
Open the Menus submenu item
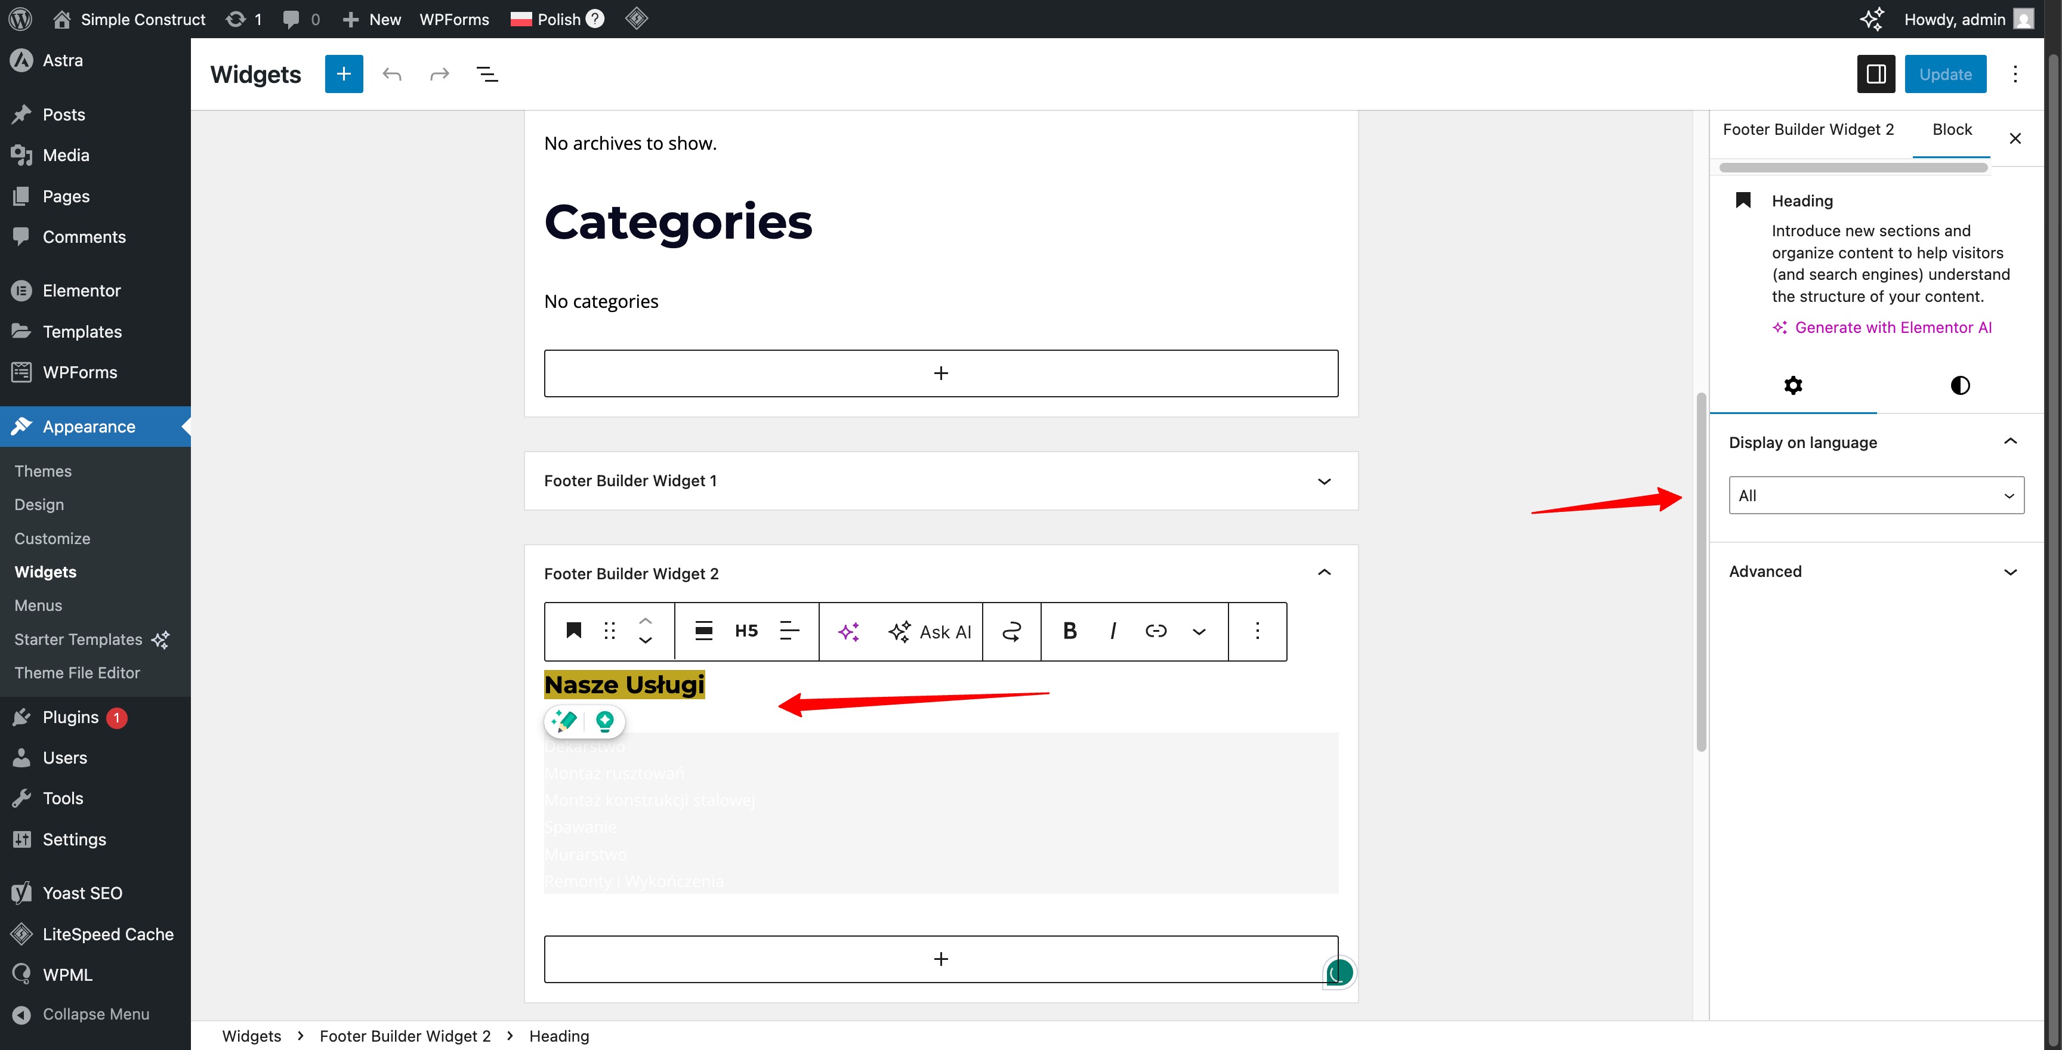(x=38, y=606)
